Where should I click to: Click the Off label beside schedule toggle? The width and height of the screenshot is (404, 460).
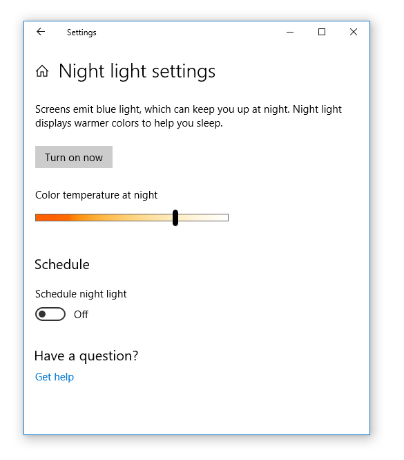(x=81, y=315)
